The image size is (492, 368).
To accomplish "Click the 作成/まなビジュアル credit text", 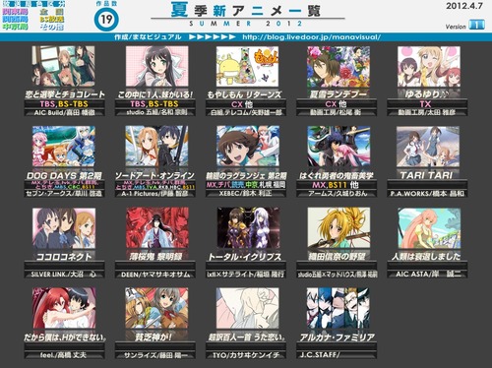I will click(x=148, y=37).
